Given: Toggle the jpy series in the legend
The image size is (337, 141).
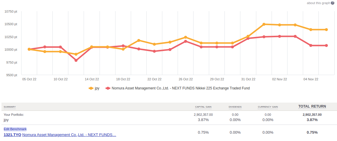Looking at the screenshot, I should (97, 88).
